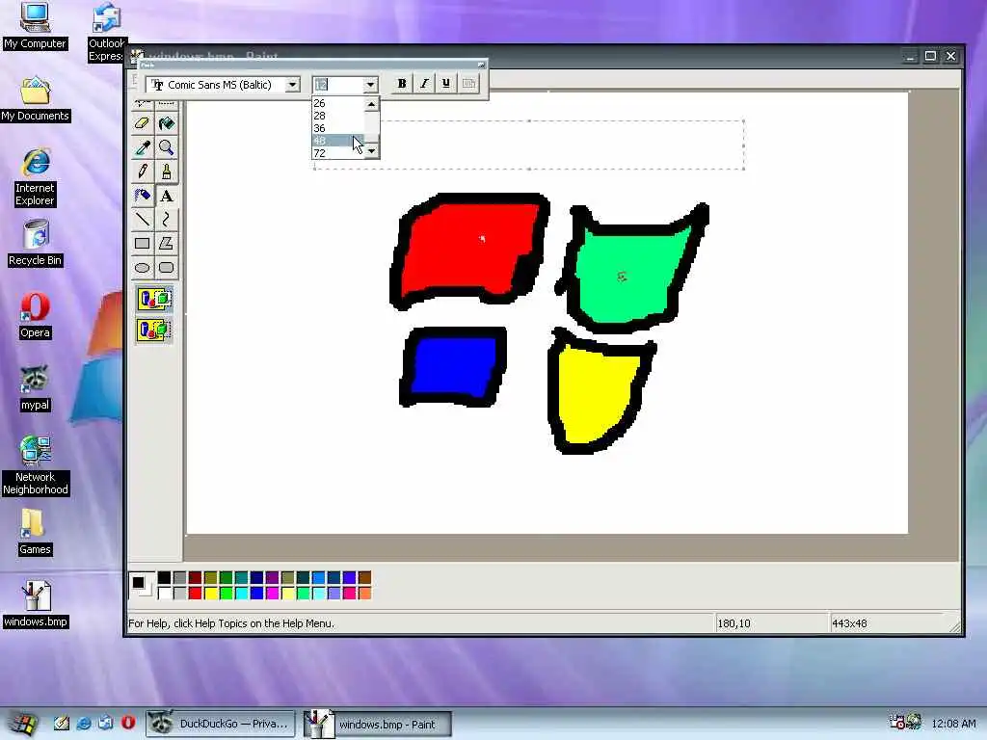Pick the white swatch in the palette
The image size is (987, 740).
164,593
